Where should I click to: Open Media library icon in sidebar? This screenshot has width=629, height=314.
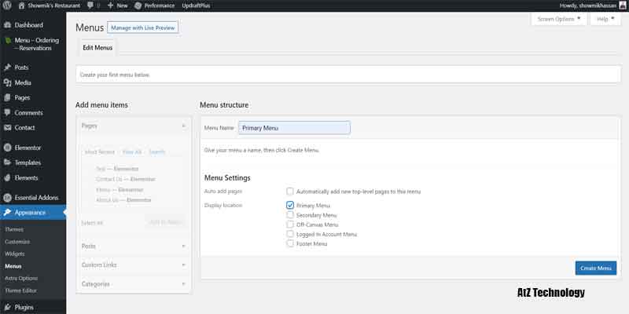7,82
